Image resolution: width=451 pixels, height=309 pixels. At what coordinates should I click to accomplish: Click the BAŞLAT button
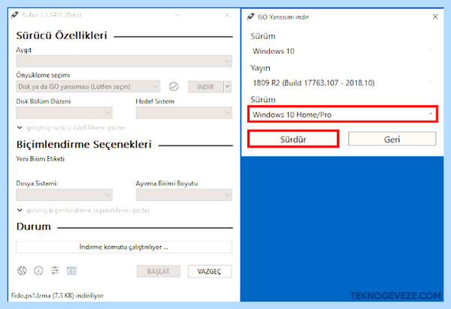point(159,271)
